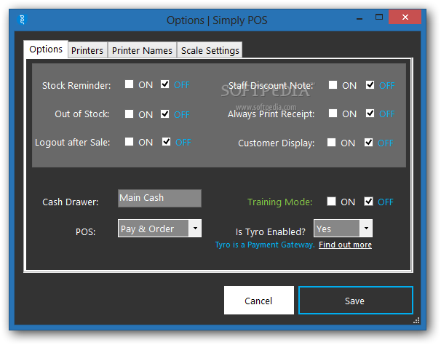Click the Simply POS app icon in title bar
Image resolution: width=441 pixels, height=345 pixels.
click(23, 20)
